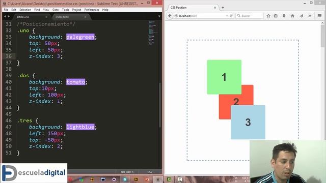
Task: Click line number 44 in the gutter
Action: pyautogui.click(x=9, y=108)
